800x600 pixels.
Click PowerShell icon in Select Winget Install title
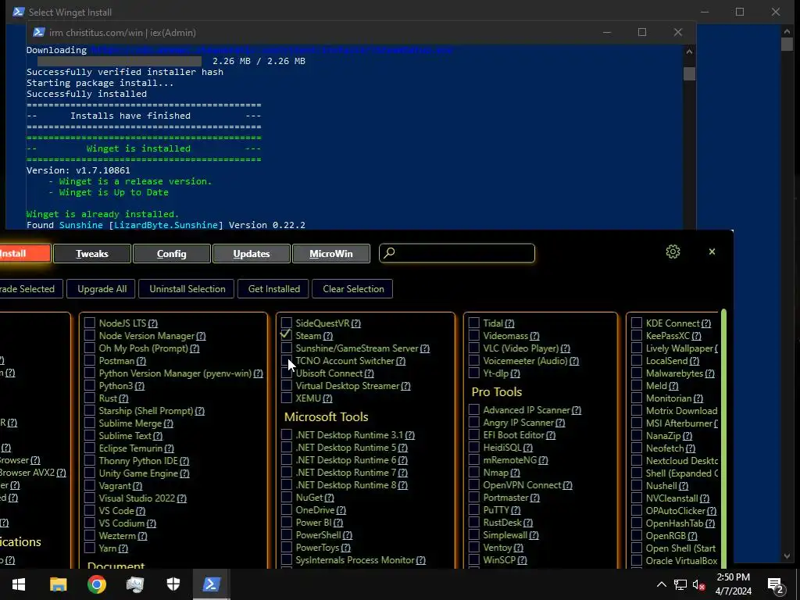(x=19, y=12)
